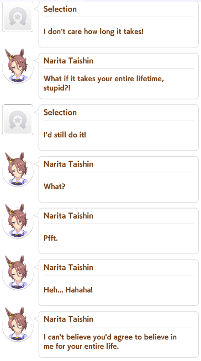The width and height of the screenshot is (201, 361).
Task: Click Narita Taishin's avatar next to "Pfft."
Action: pos(18,221)
